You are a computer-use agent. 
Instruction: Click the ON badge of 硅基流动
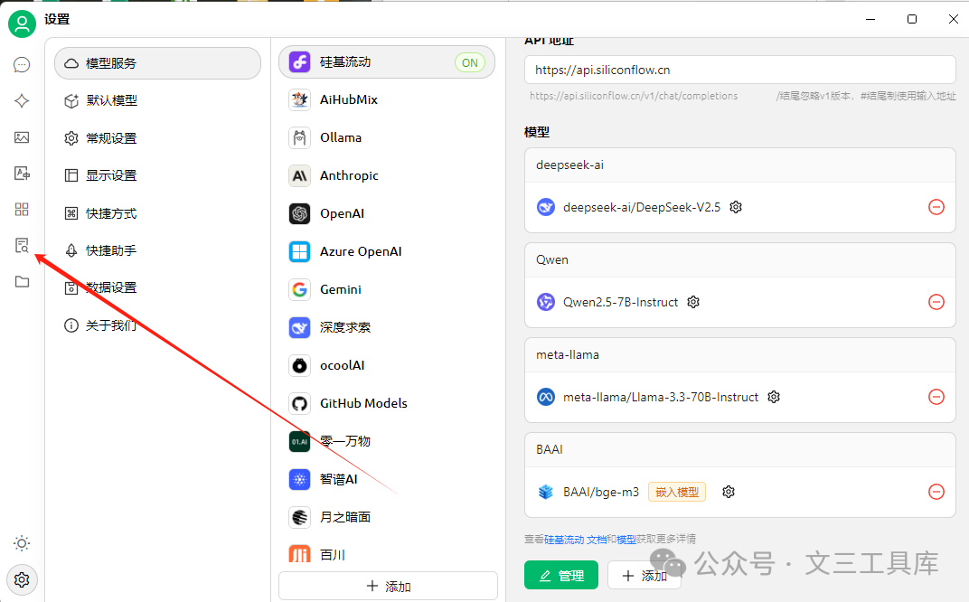point(470,62)
